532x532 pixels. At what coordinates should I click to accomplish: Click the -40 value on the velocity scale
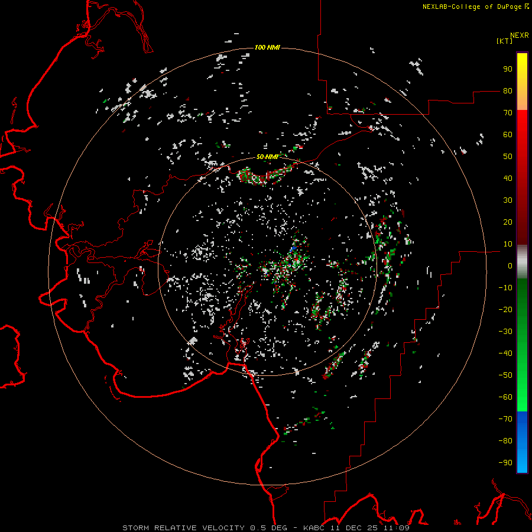[505, 353]
